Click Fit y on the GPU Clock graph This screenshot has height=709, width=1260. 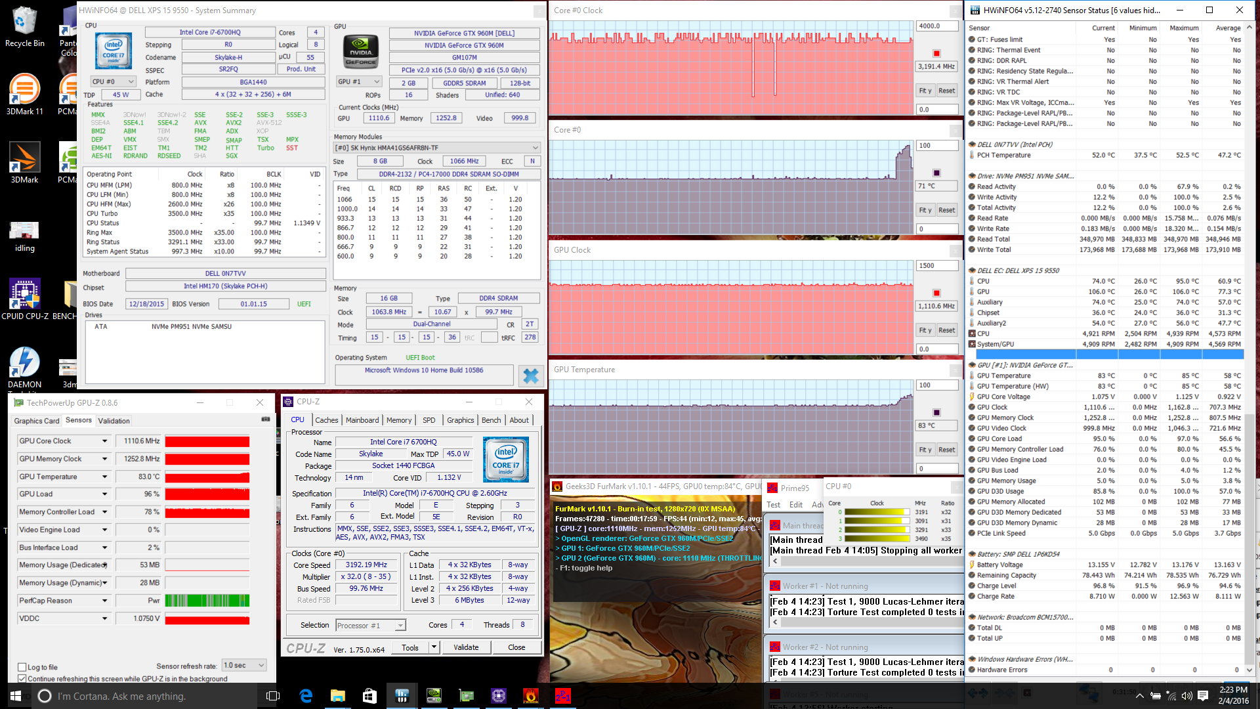click(x=925, y=330)
